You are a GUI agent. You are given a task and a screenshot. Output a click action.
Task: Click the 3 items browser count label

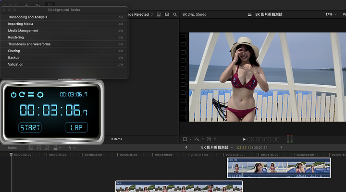point(116,139)
